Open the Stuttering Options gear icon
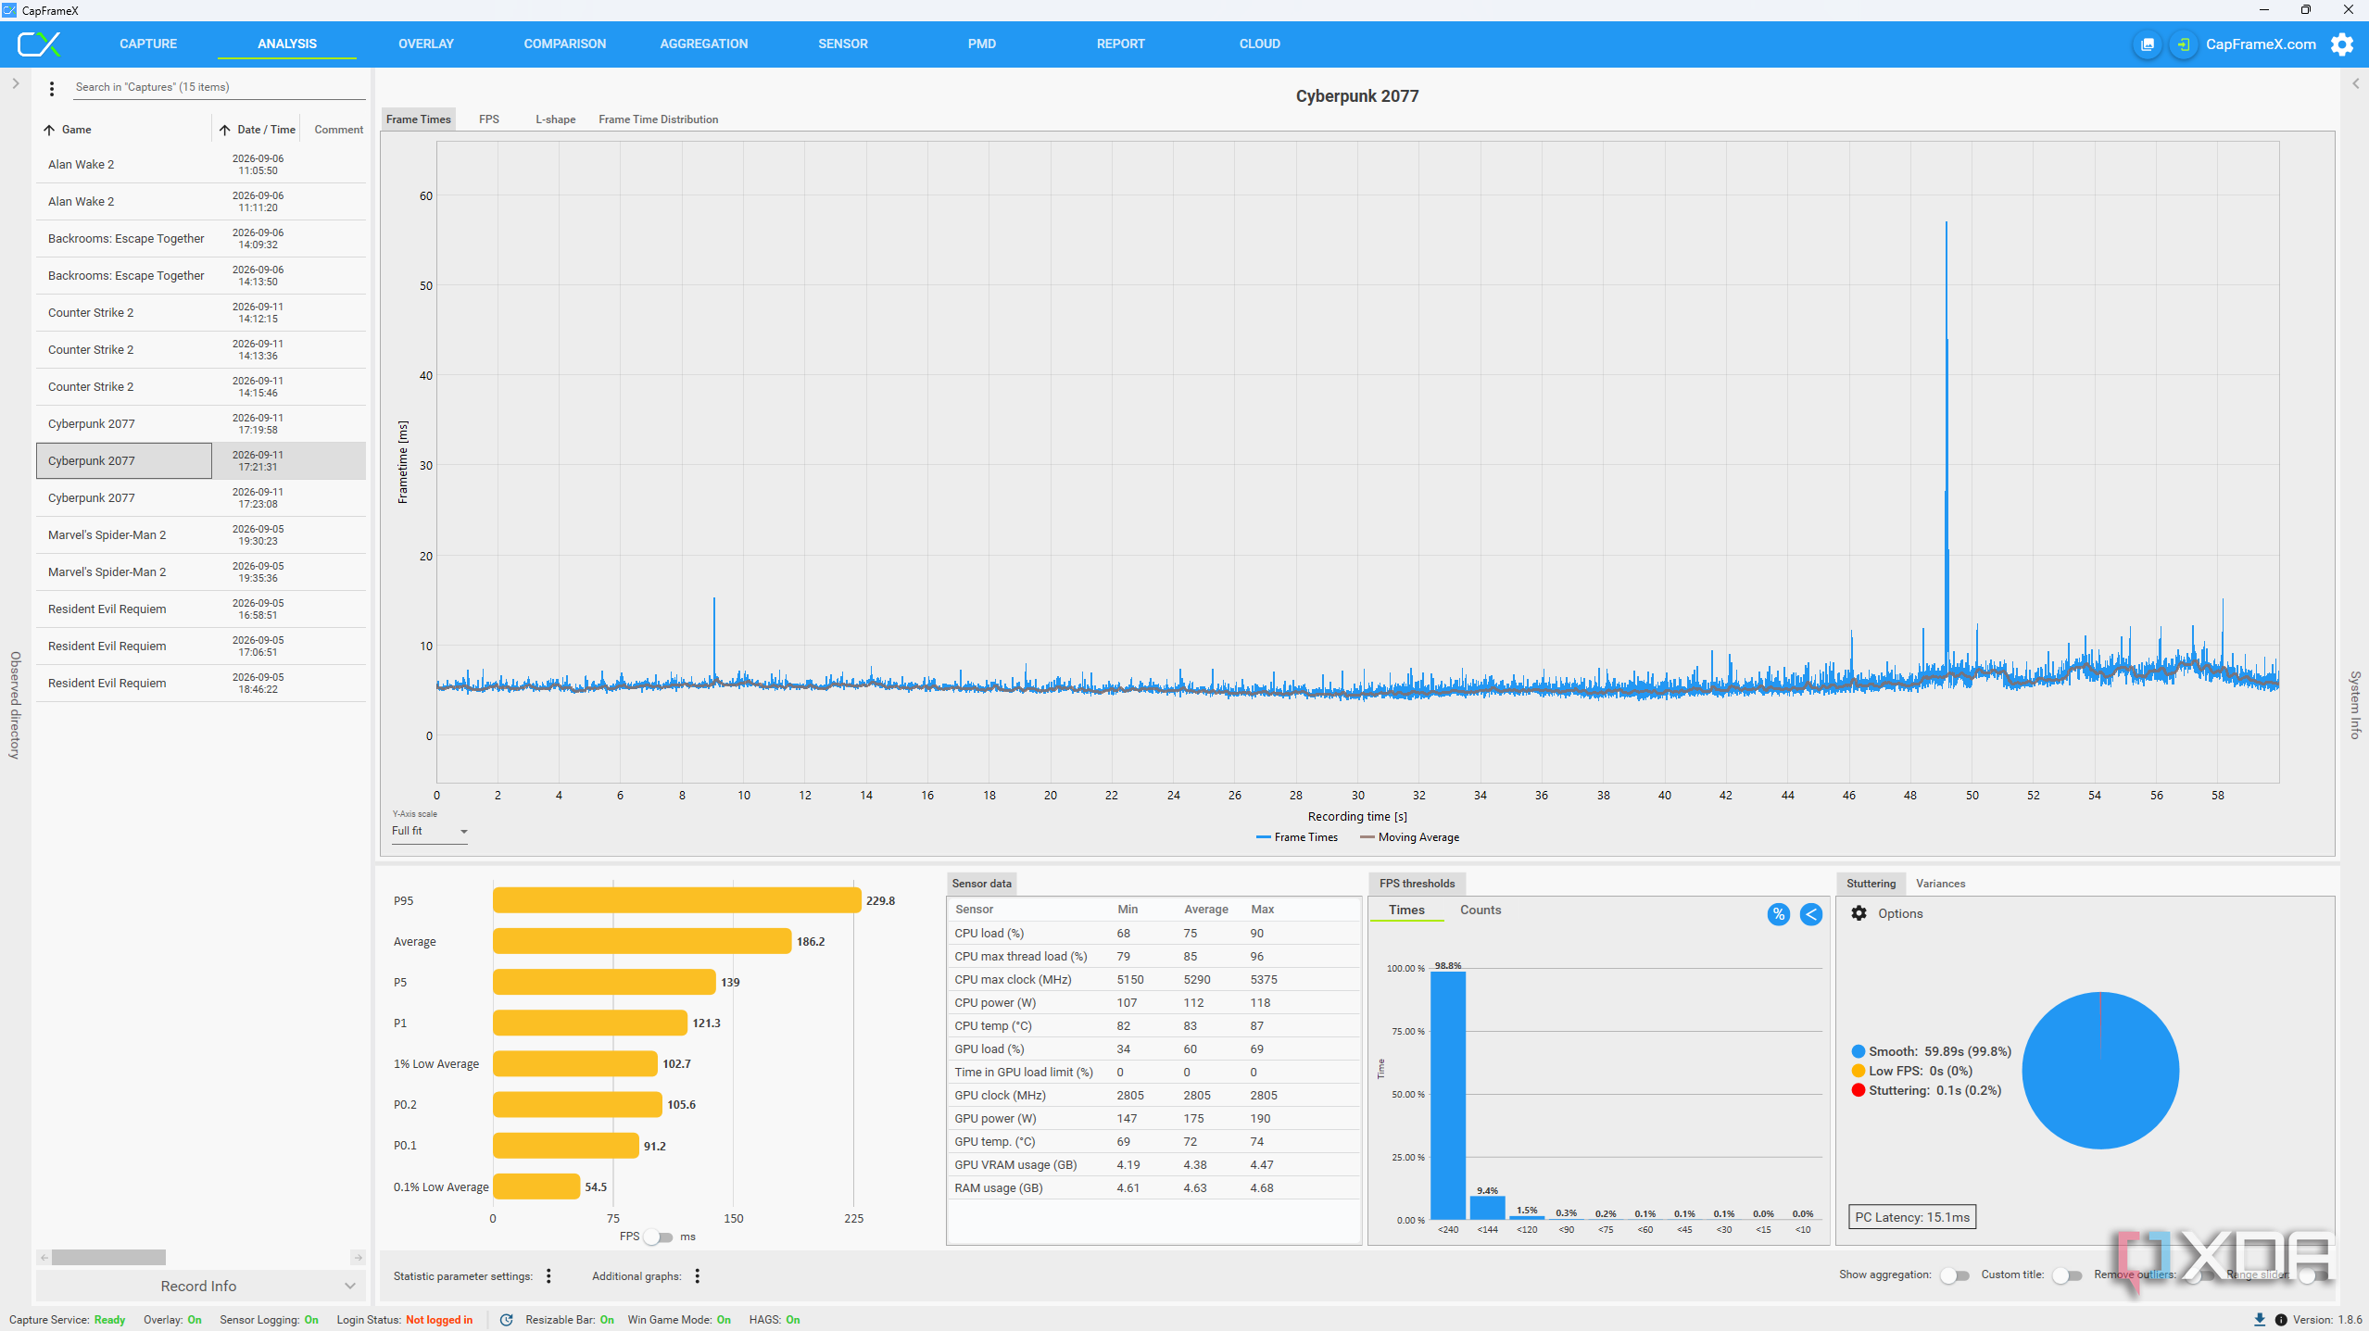2369x1331 pixels. tap(1859, 913)
